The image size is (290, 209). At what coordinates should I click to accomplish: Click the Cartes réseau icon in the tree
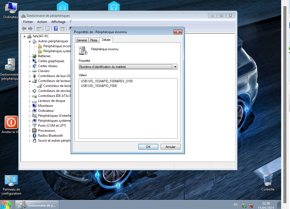click(x=34, y=66)
